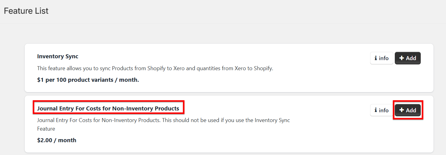Click the "i" icon in Inventory Sync's info button
Viewport: 446px width, 155px height.
click(x=376, y=58)
